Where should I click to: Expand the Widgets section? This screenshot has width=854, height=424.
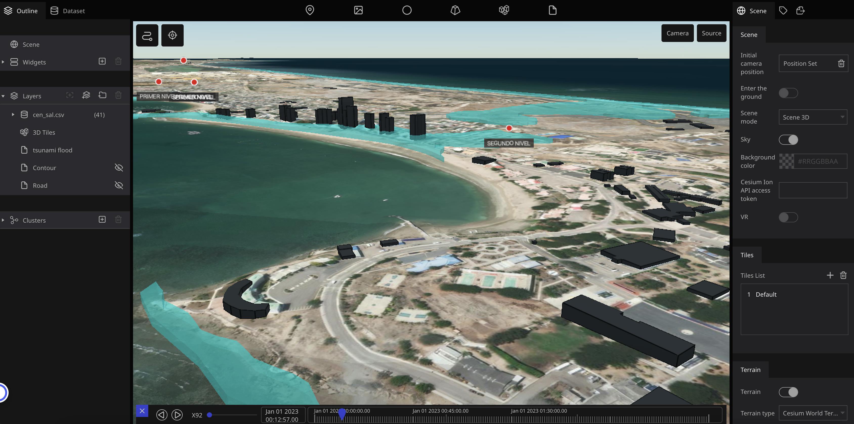3,62
